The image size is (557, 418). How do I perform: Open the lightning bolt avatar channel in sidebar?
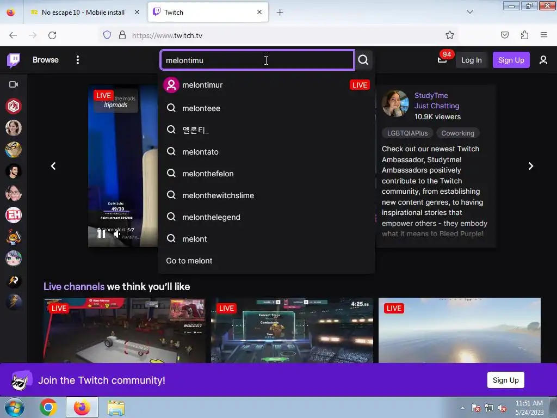[x=14, y=302]
